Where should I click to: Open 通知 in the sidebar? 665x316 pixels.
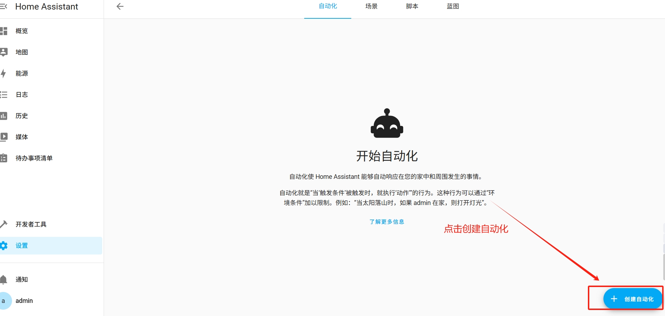coord(51,280)
